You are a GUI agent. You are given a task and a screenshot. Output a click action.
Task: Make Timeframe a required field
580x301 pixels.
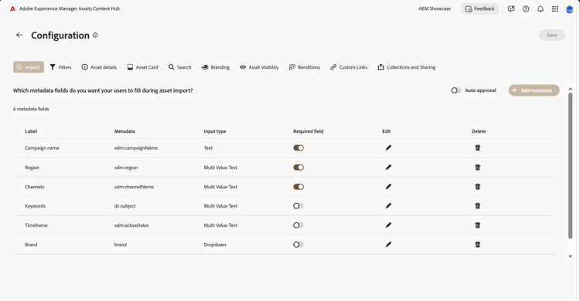[299, 225]
